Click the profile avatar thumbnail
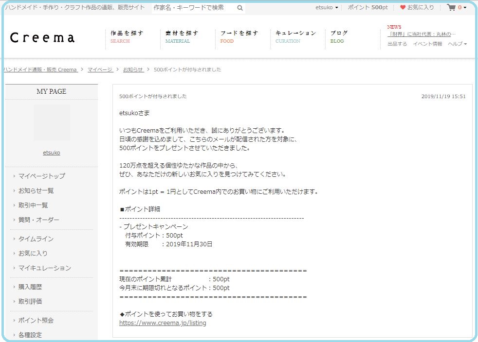The height and width of the screenshot is (342, 478). click(52, 122)
